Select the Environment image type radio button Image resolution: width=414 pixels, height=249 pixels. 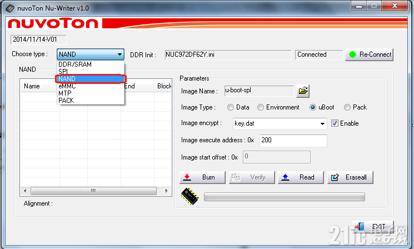click(261, 107)
